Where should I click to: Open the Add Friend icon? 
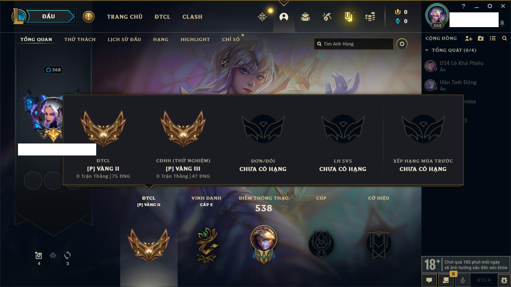point(469,38)
